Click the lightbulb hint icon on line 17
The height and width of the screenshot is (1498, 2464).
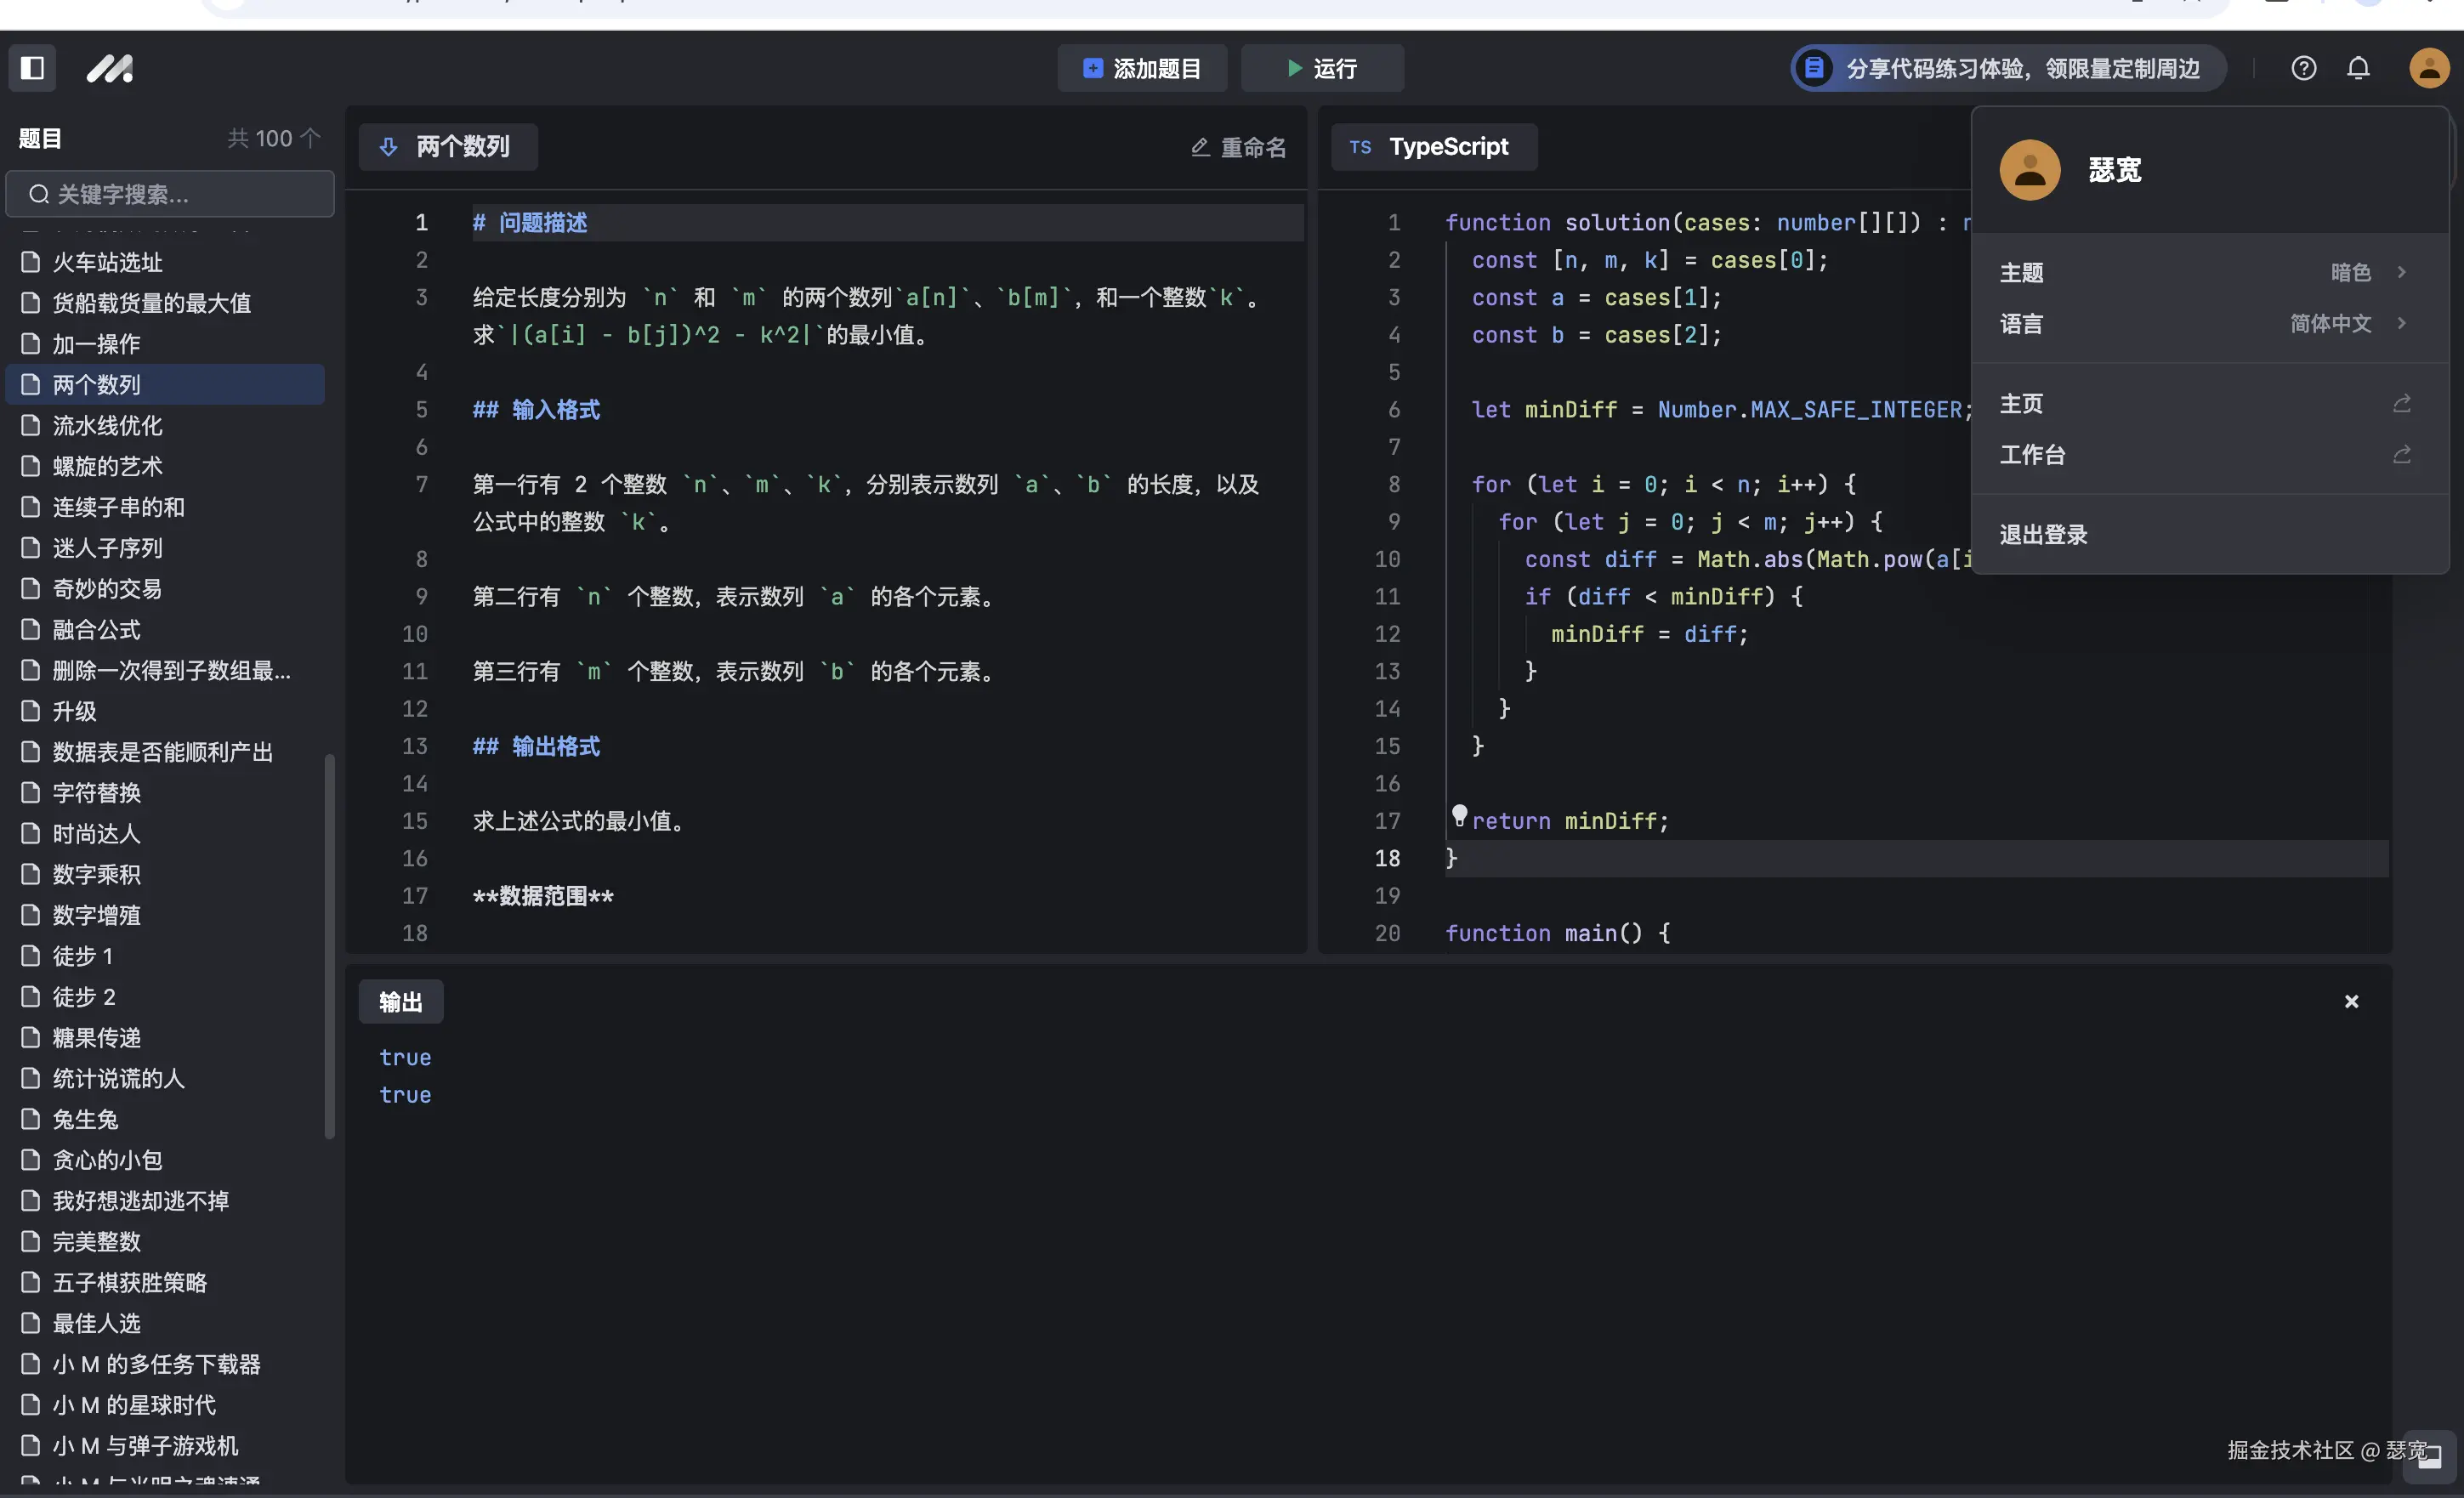coord(1459,815)
